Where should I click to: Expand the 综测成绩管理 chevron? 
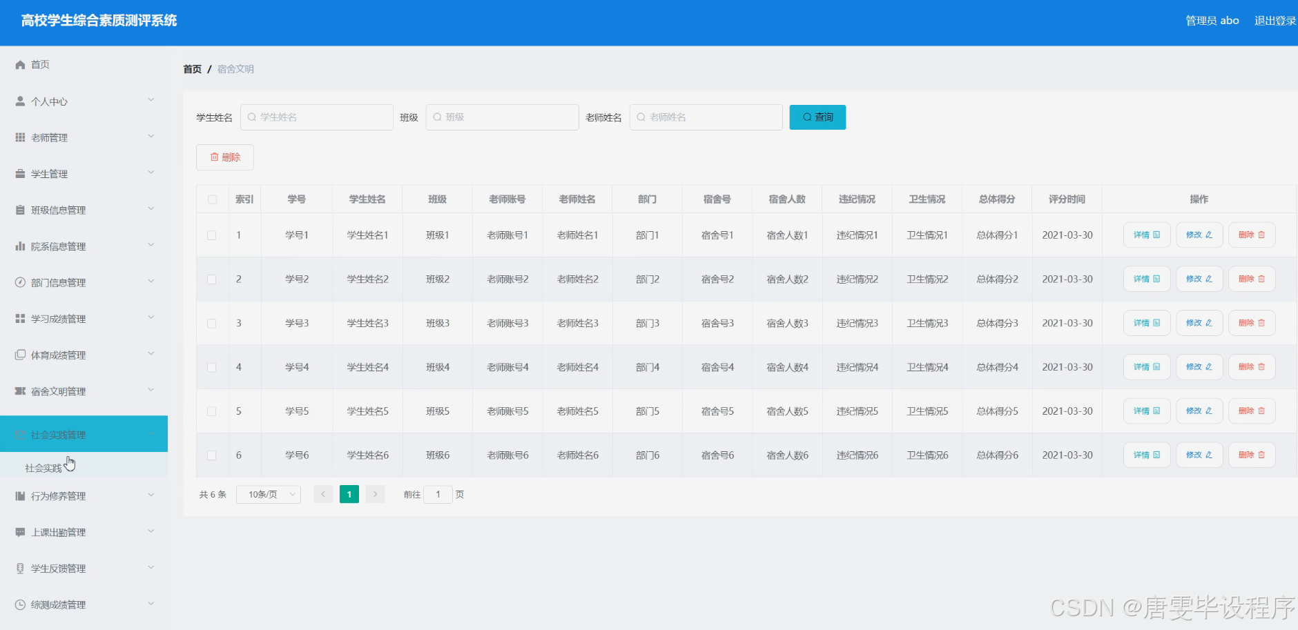coord(151,604)
